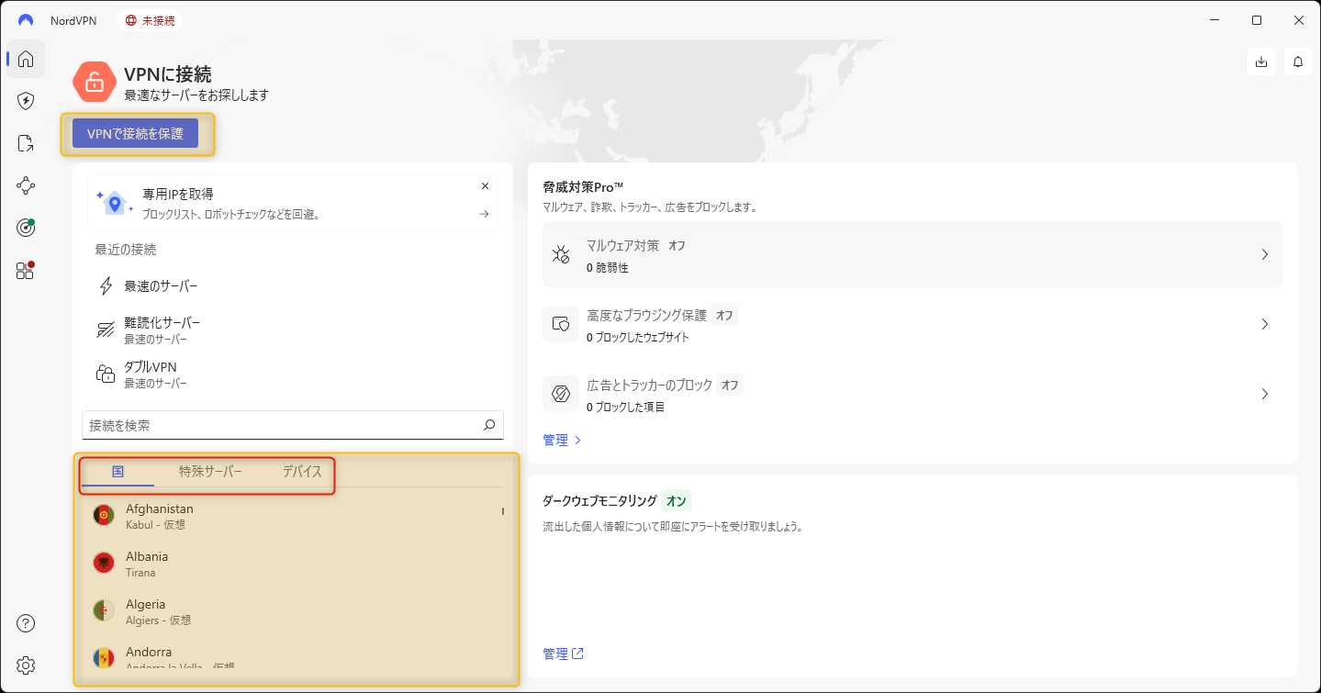Open the dark web monitor target icon

tap(26, 228)
